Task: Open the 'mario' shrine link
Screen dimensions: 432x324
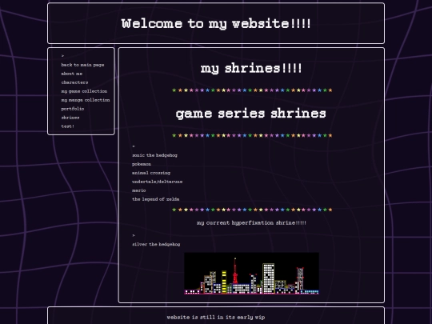Action: pos(139,190)
